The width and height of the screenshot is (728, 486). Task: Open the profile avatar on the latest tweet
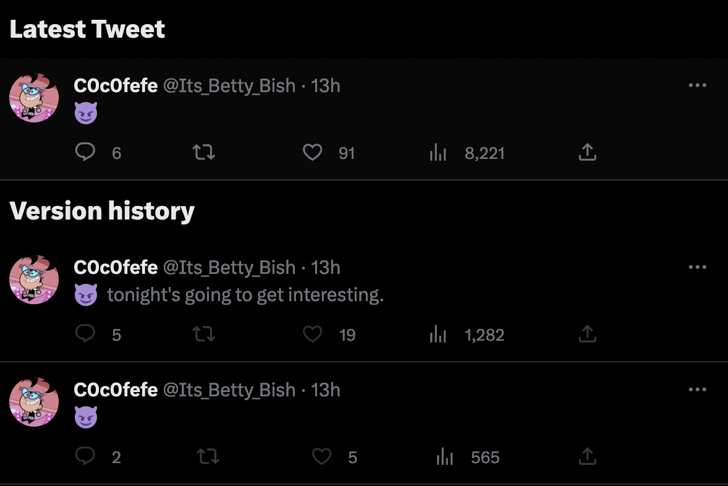tap(34, 98)
